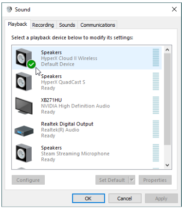Click the device list scrollbar thumb
182x209 pixels.
click(x=167, y=99)
